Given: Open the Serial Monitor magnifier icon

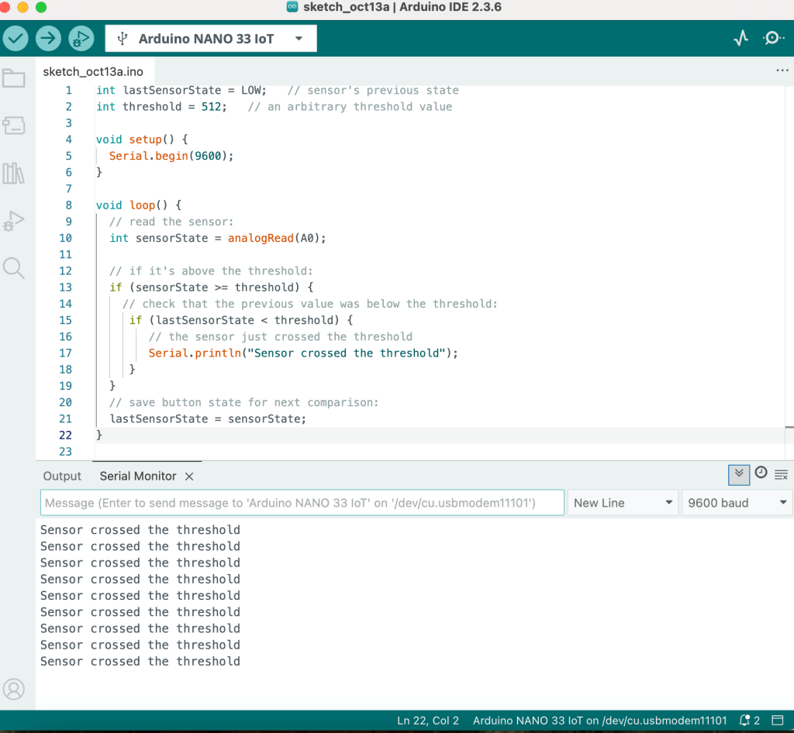Looking at the screenshot, I should coord(773,38).
